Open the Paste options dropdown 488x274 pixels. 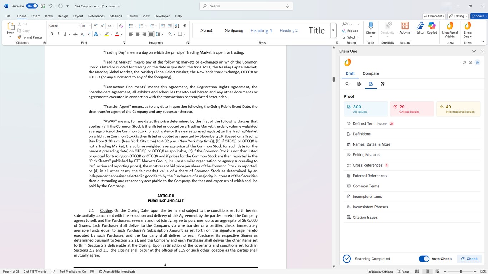(x=10, y=37)
